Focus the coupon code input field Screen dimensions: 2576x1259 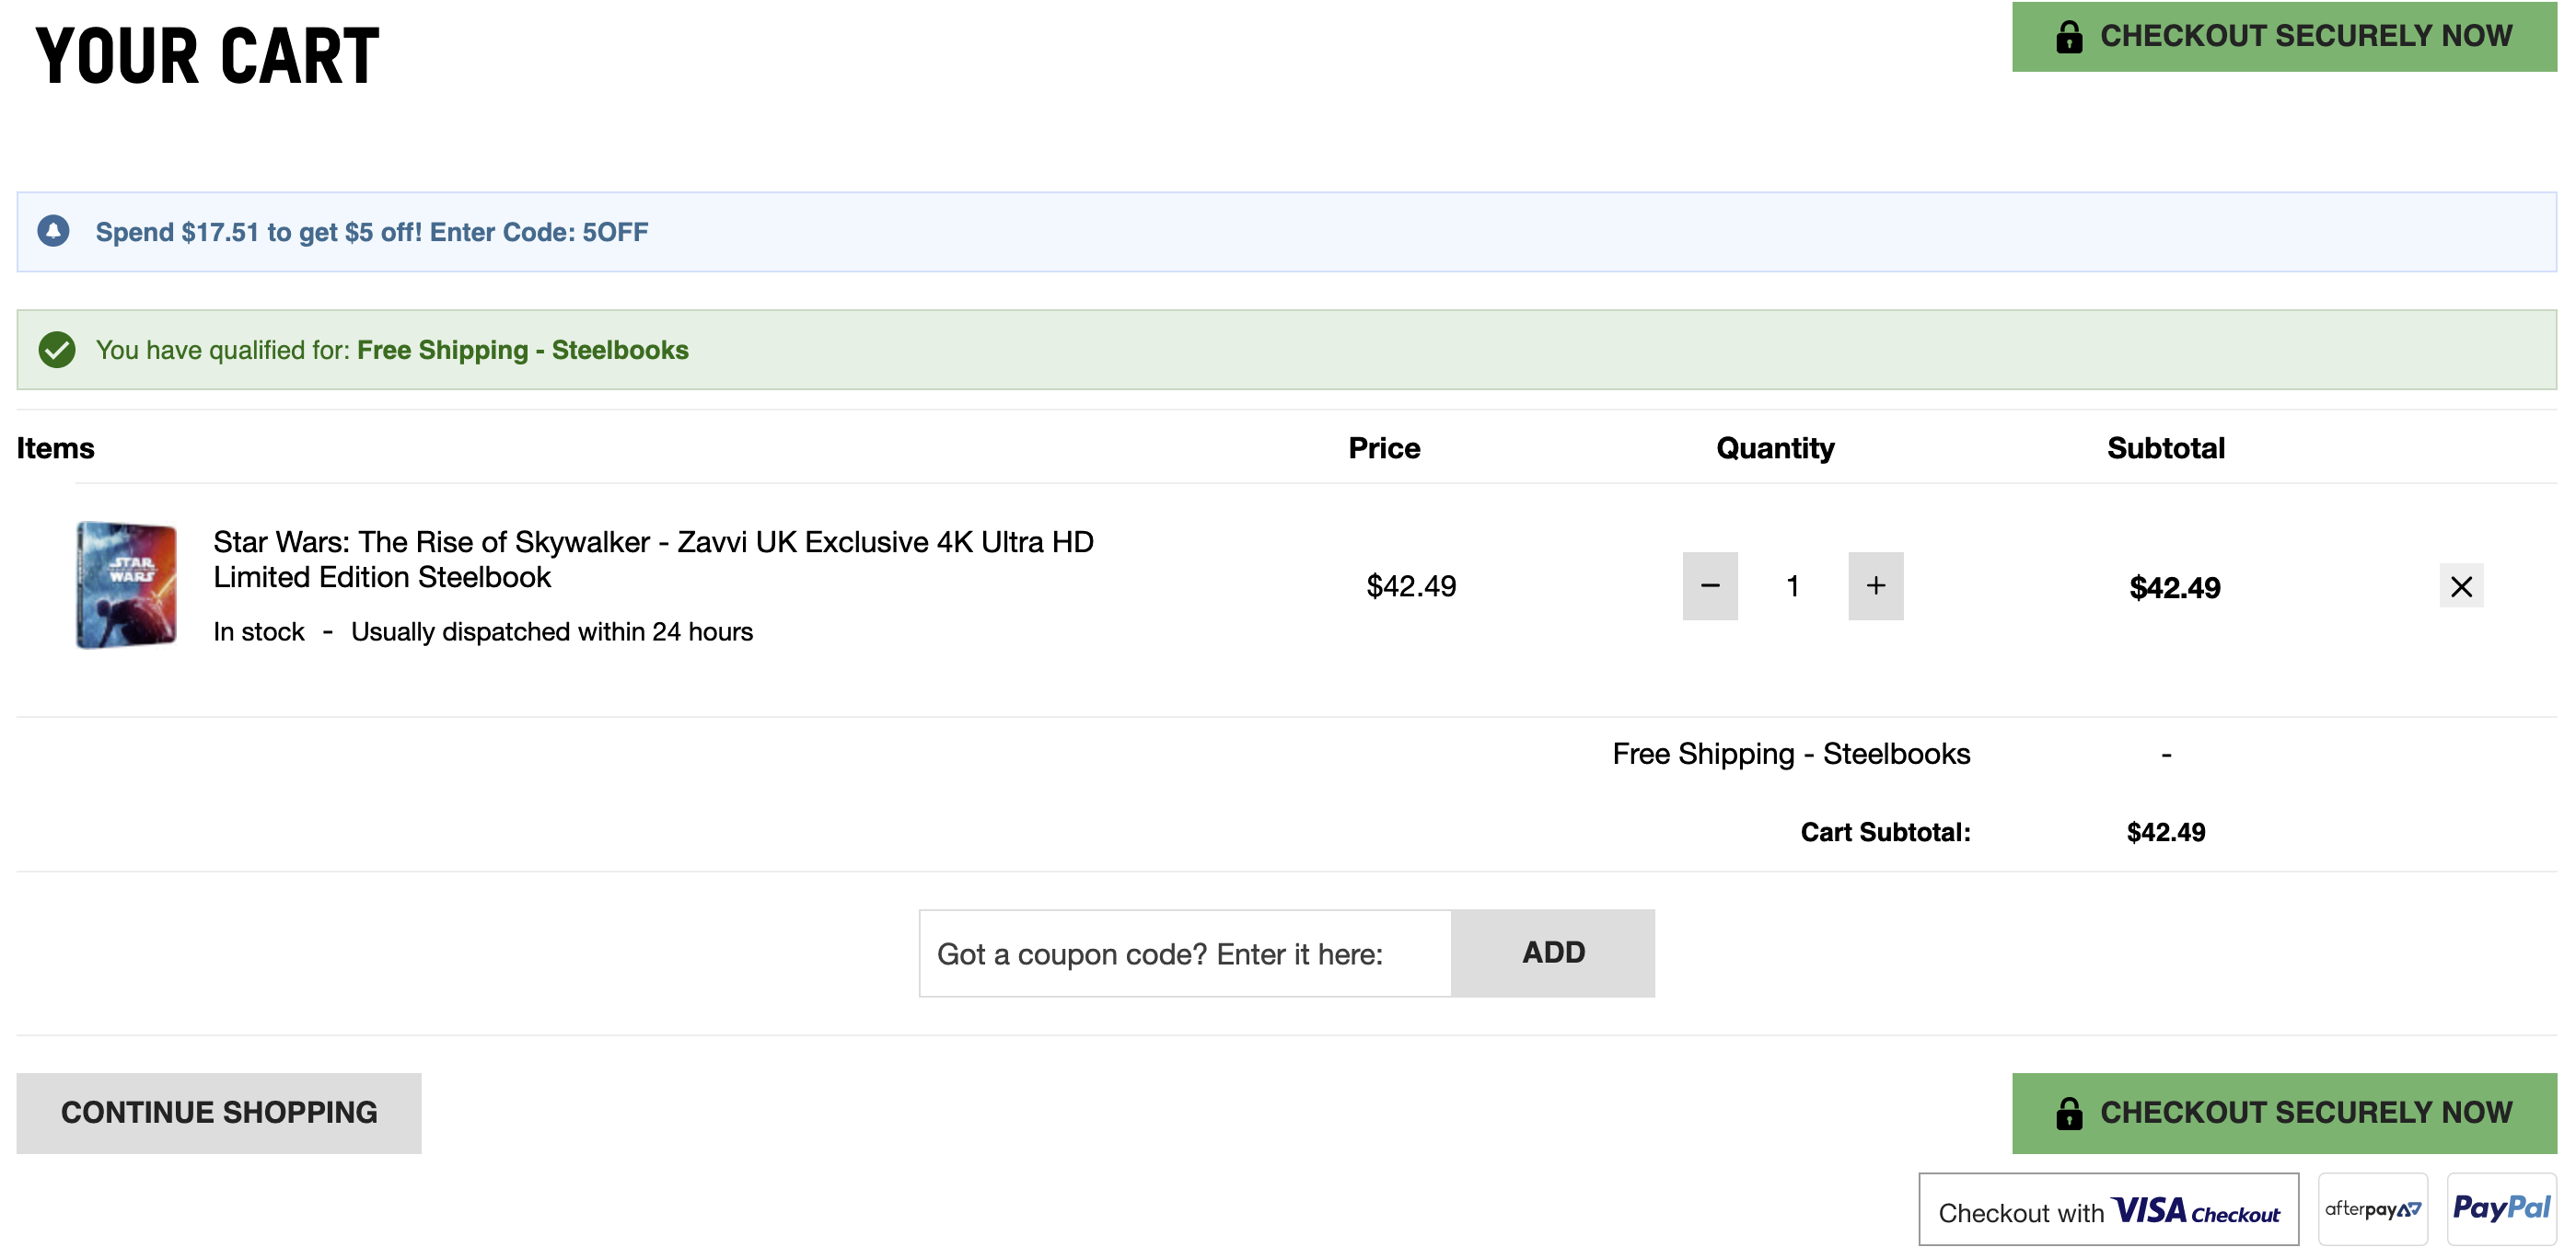click(x=1185, y=953)
